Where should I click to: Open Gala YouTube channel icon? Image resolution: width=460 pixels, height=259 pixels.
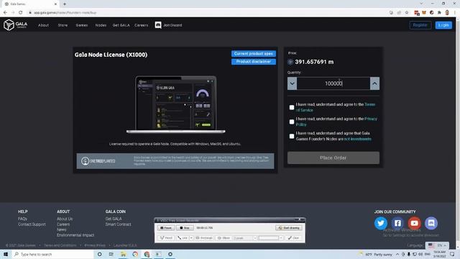[x=414, y=223]
